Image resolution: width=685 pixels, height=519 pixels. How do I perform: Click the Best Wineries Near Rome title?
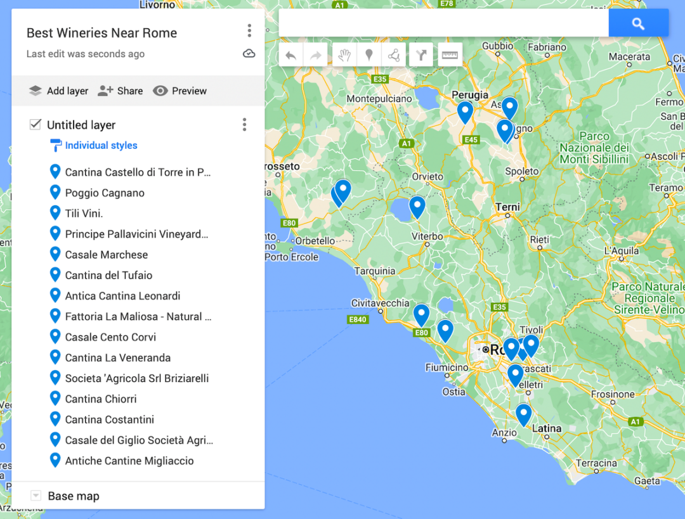[x=101, y=33]
